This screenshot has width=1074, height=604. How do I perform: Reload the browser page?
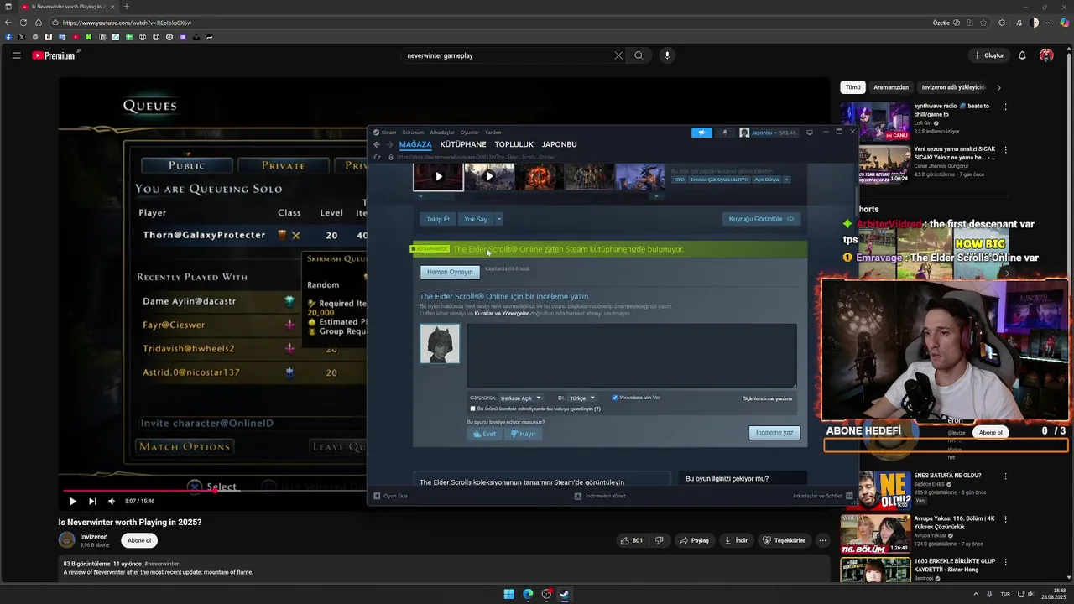(23, 23)
